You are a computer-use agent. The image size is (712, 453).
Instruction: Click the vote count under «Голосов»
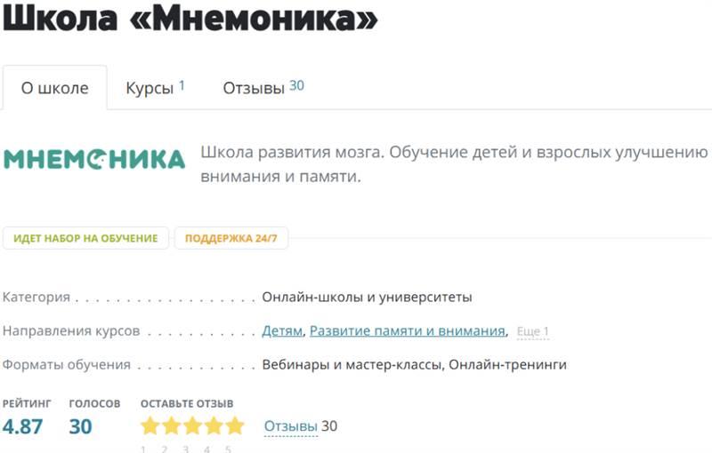(x=80, y=426)
